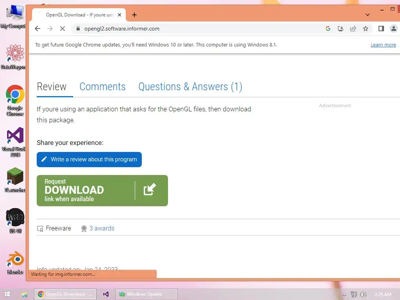Bookmark this page with star icon

(x=366, y=29)
